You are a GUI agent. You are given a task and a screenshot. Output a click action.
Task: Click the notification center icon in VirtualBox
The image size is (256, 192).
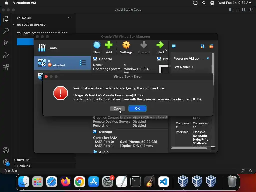[174, 46]
